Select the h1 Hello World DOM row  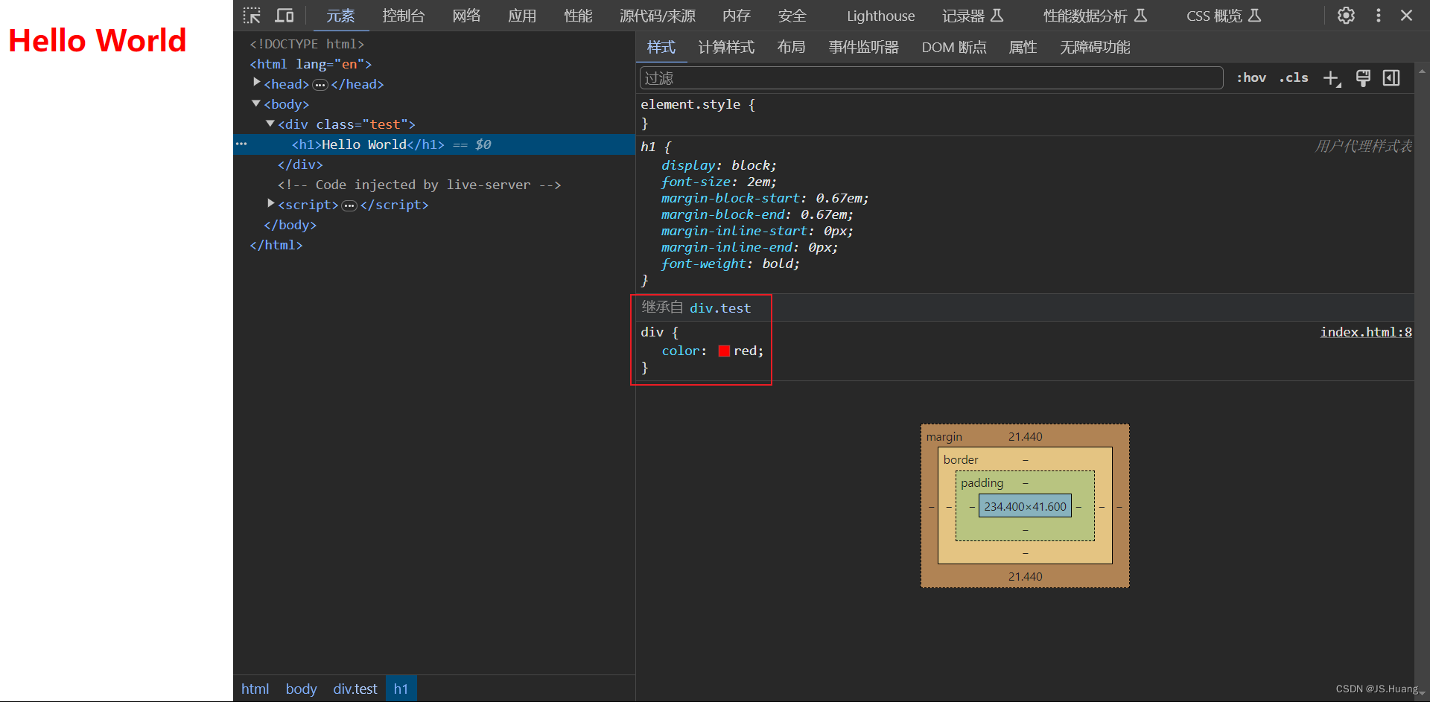pos(434,144)
